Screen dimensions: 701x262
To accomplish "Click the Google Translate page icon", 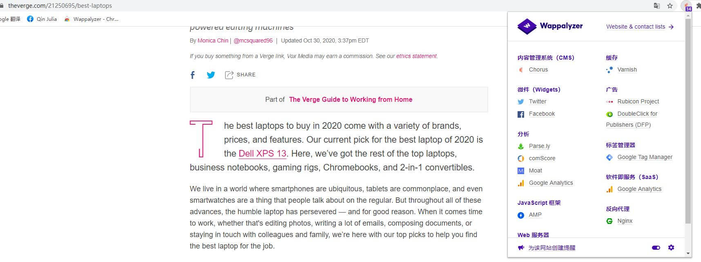I will point(657,6).
